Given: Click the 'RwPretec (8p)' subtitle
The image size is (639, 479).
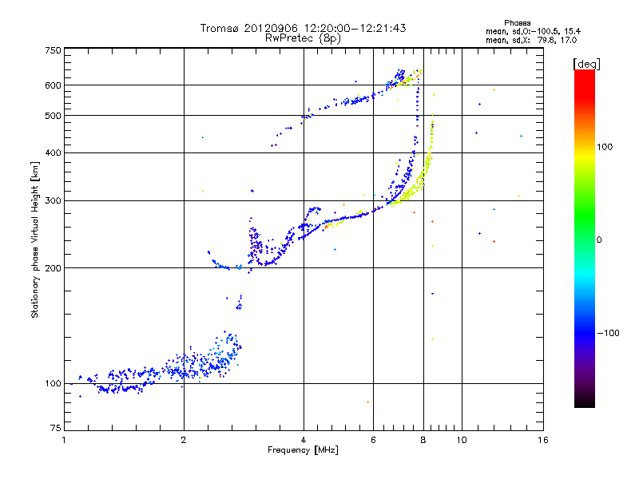Looking at the screenshot, I should click(303, 38).
